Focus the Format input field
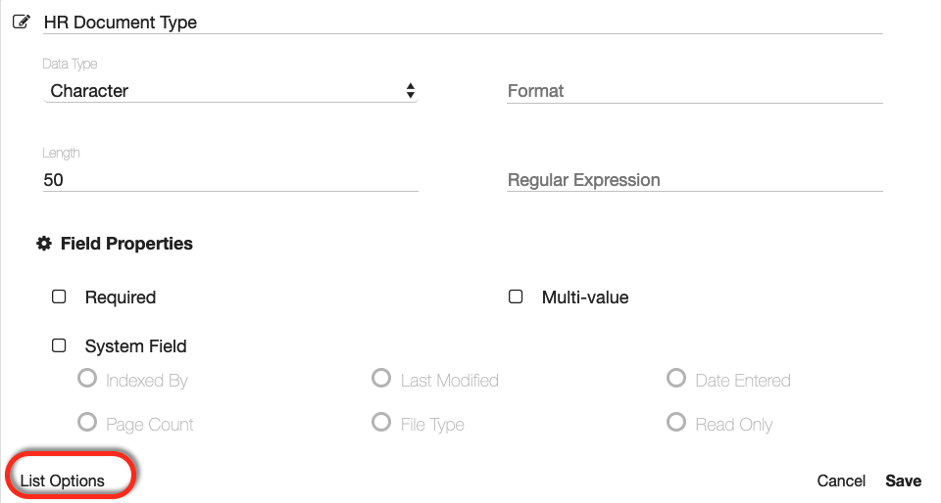 [x=694, y=91]
